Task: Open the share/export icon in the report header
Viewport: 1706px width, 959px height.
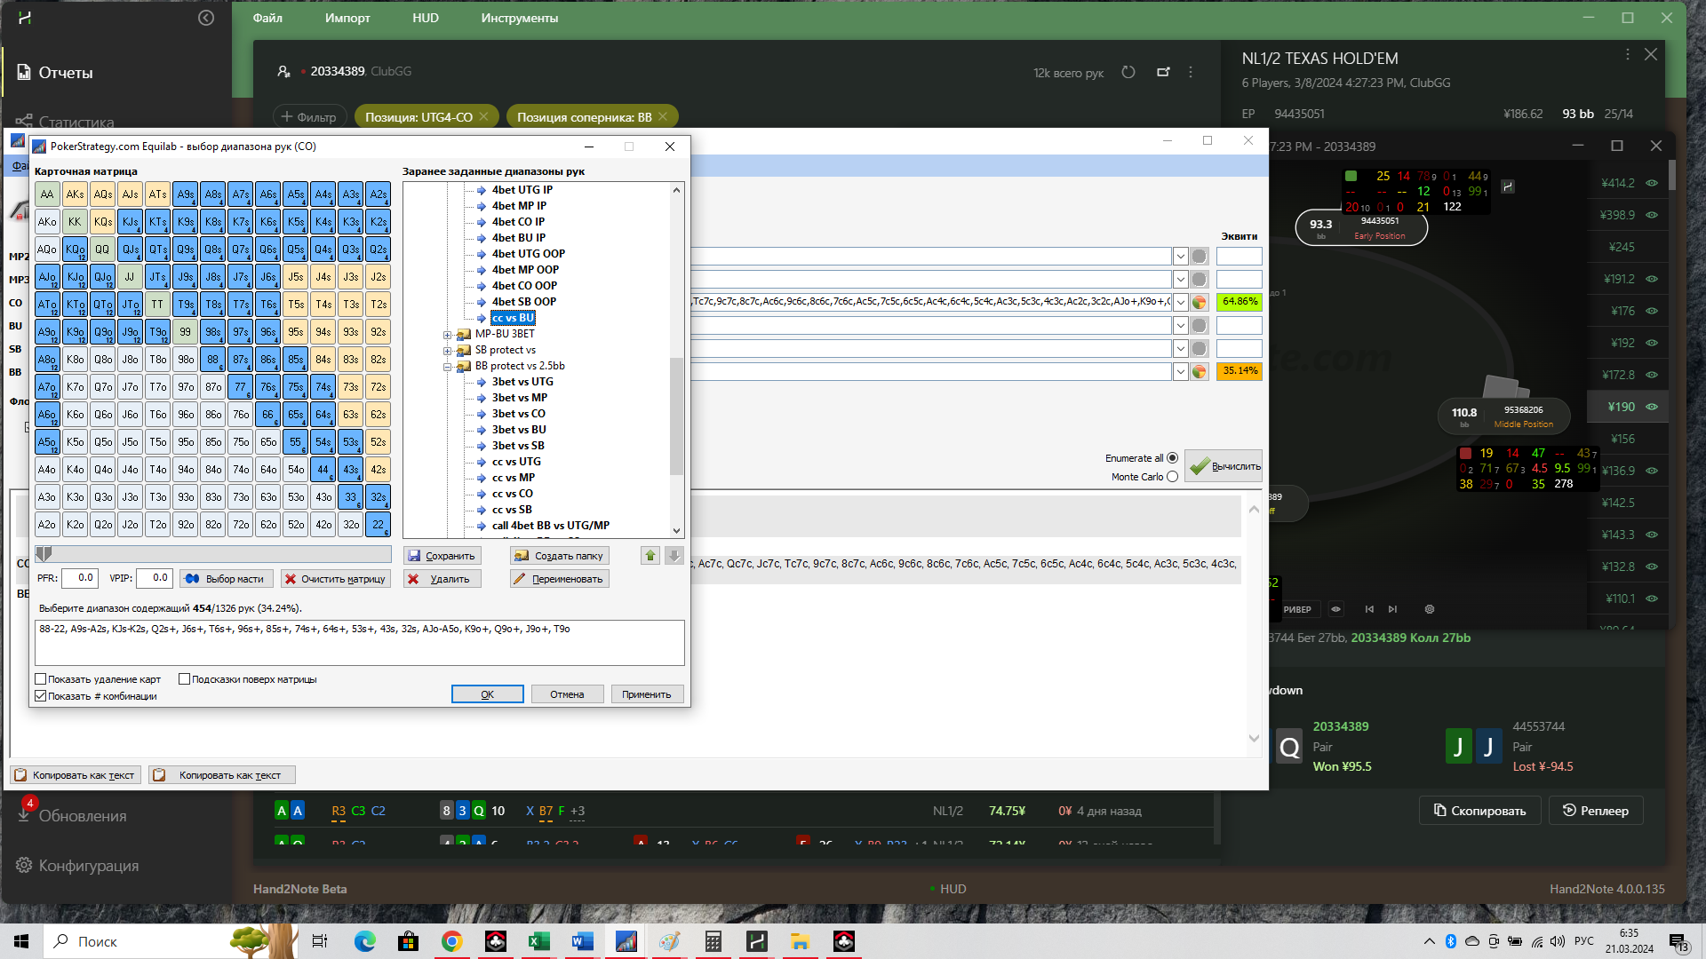Action: tap(1163, 72)
